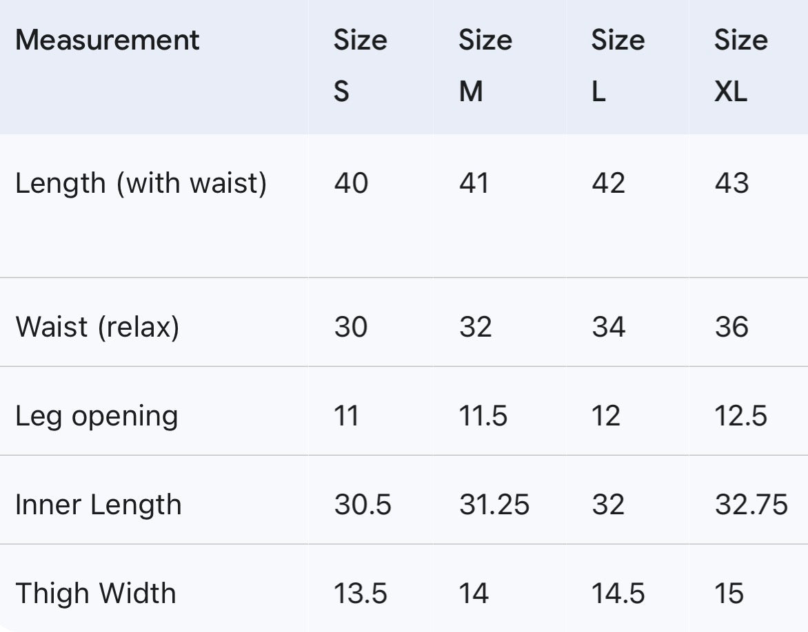The width and height of the screenshot is (808, 632).
Task: Select the Leg opening row label
Action: [97, 416]
